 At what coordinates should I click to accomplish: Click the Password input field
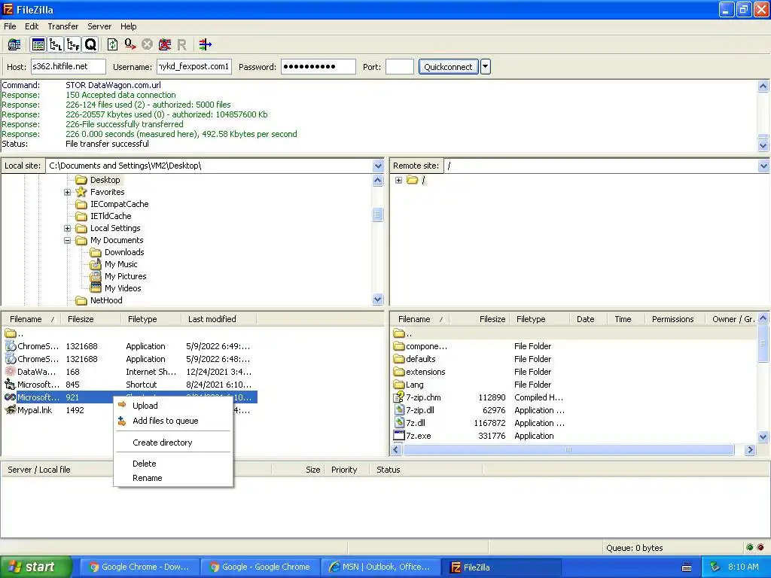[x=318, y=66]
